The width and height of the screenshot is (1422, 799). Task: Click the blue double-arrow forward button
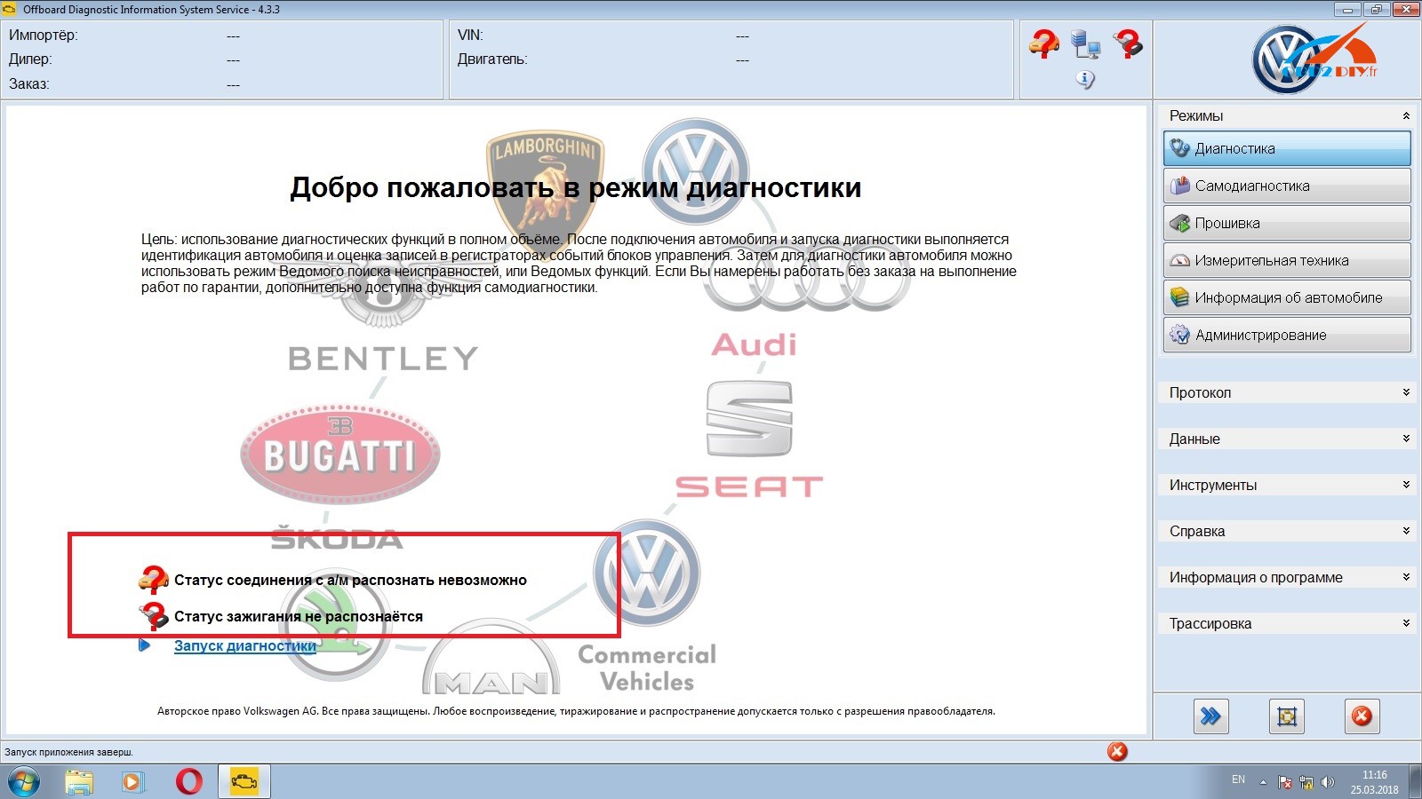[1210, 716]
